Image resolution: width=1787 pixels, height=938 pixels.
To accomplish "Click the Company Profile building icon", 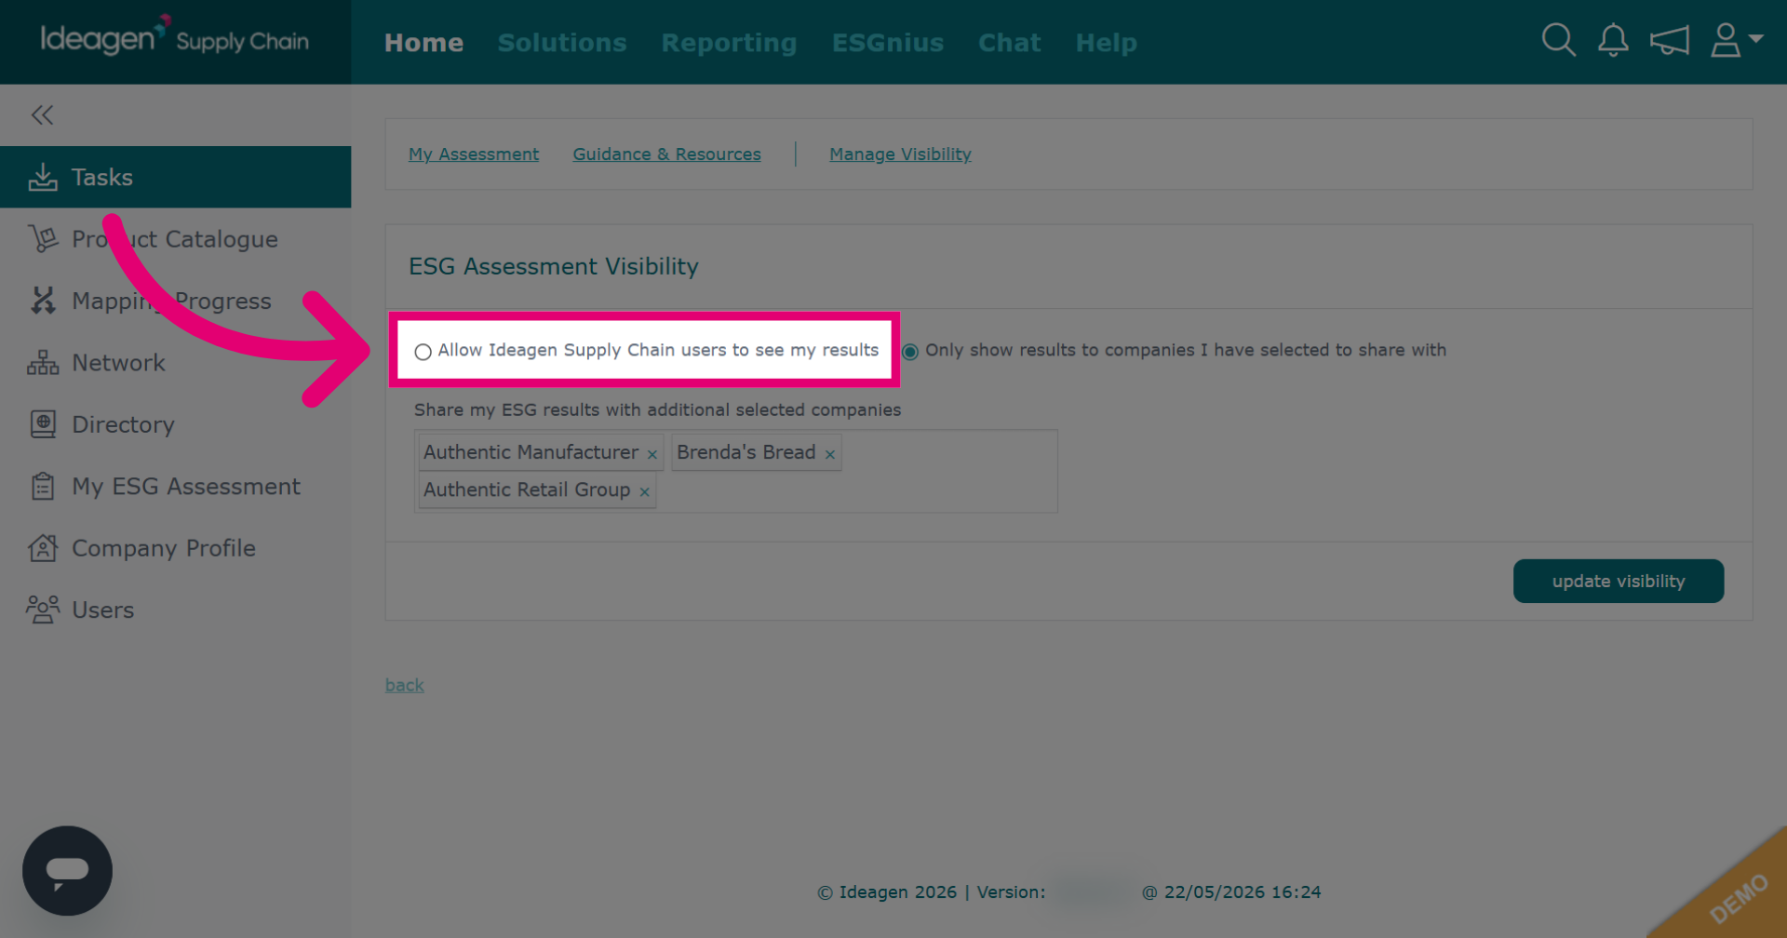I will click(x=43, y=548).
